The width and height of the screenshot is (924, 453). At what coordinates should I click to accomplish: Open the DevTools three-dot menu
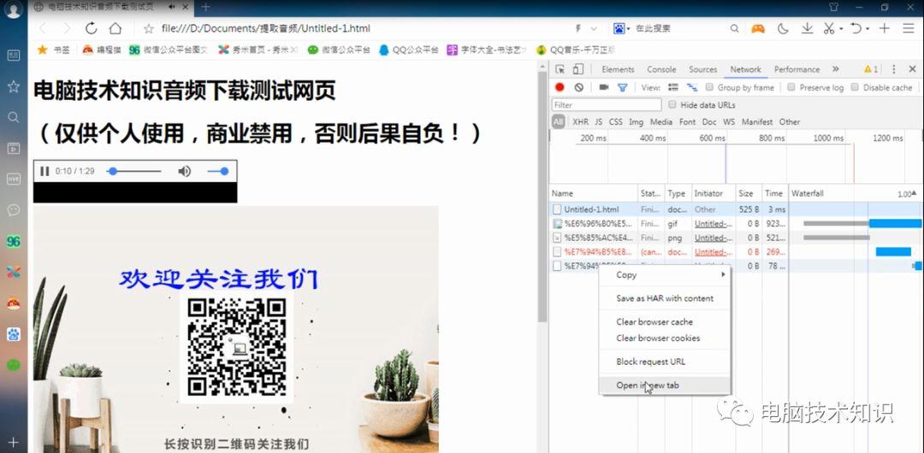[x=893, y=69]
